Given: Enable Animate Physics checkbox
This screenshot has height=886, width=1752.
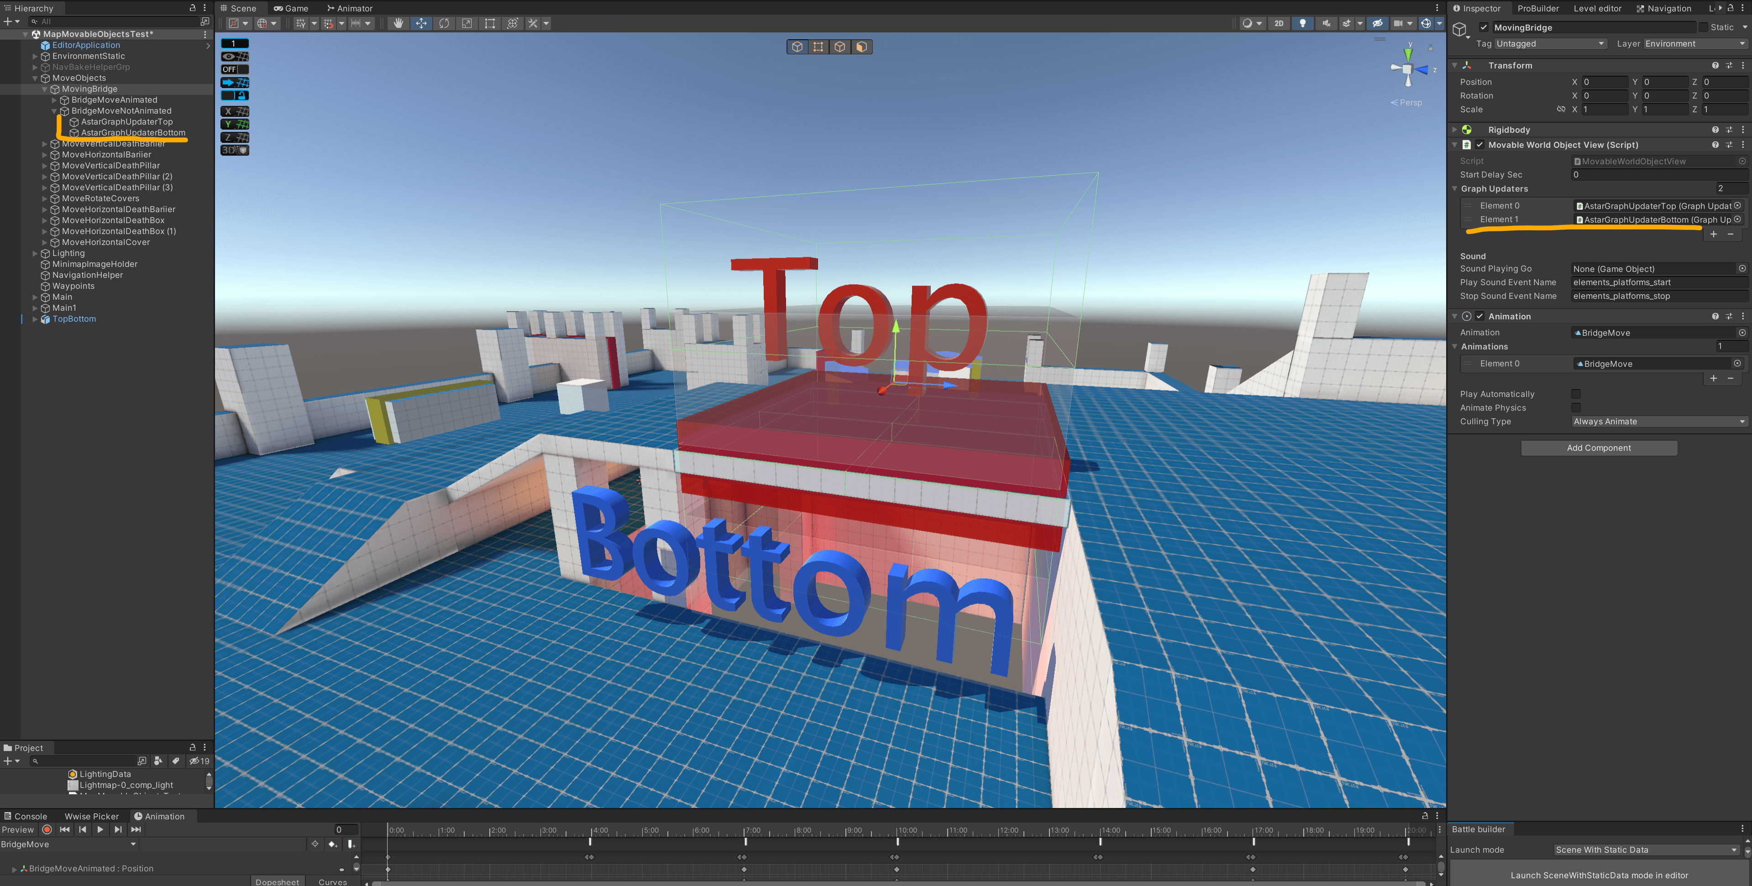Looking at the screenshot, I should pyautogui.click(x=1576, y=408).
